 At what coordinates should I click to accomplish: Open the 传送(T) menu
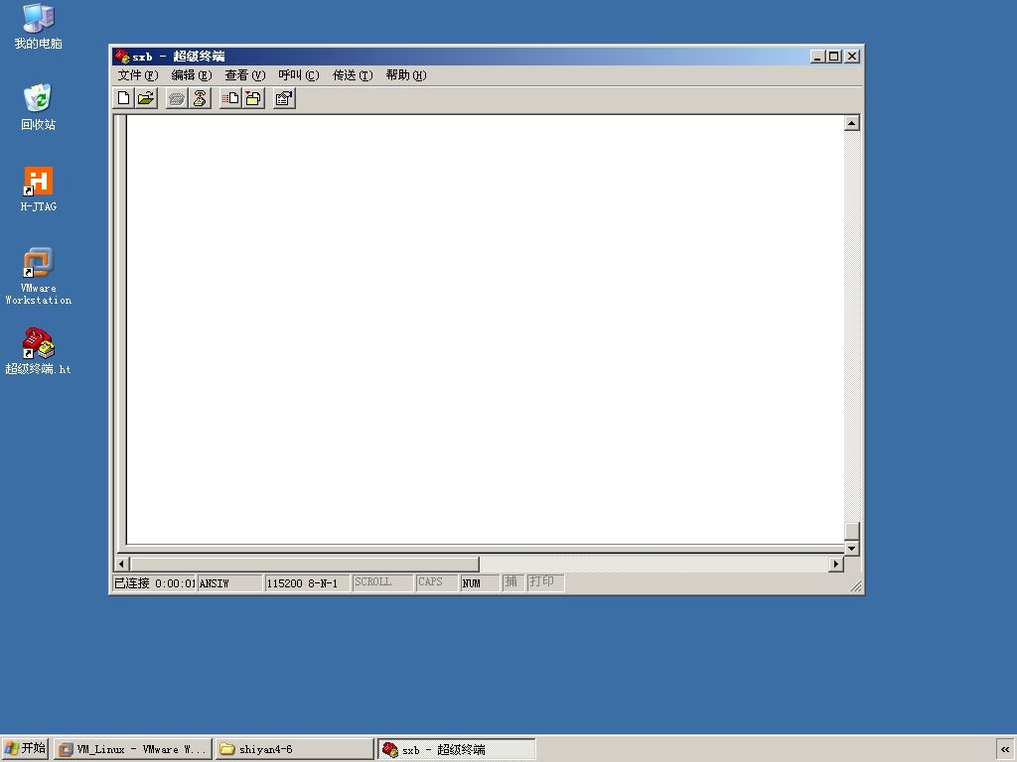coord(353,75)
